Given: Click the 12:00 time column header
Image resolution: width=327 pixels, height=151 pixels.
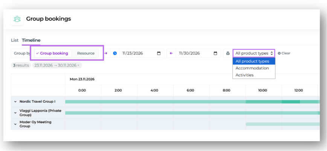Looking at the screenshot, I should tap(299, 91).
